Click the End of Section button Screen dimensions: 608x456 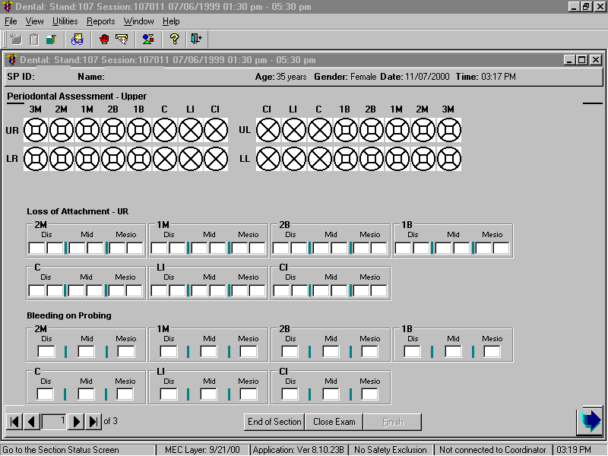[x=274, y=422]
